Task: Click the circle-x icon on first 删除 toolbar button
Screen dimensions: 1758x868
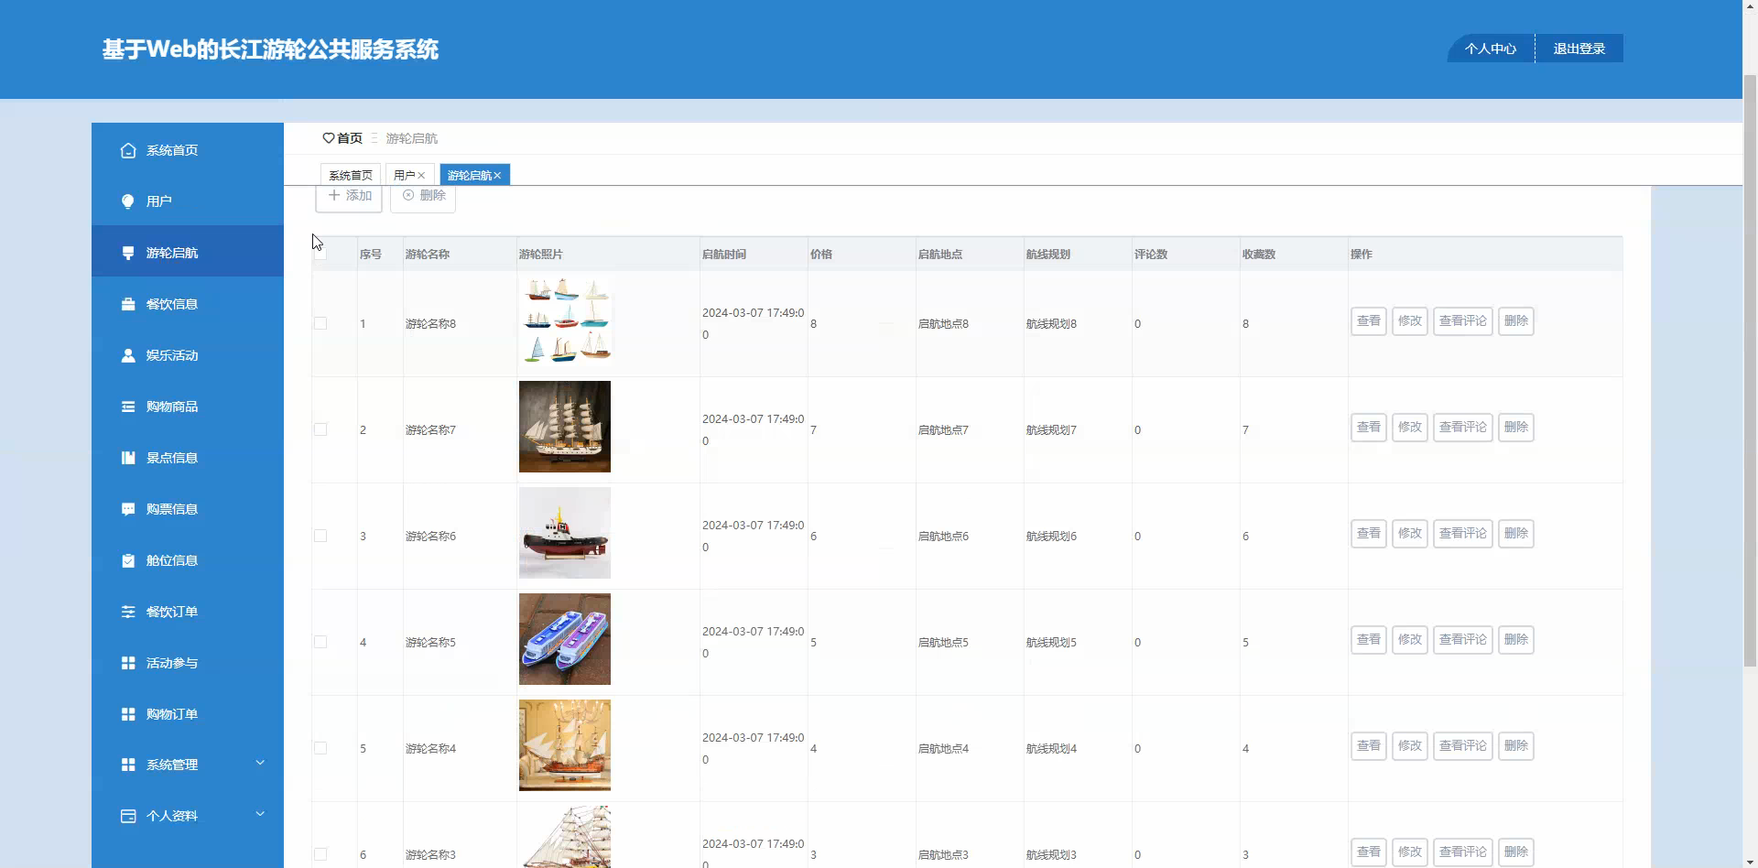Action: pos(408,195)
